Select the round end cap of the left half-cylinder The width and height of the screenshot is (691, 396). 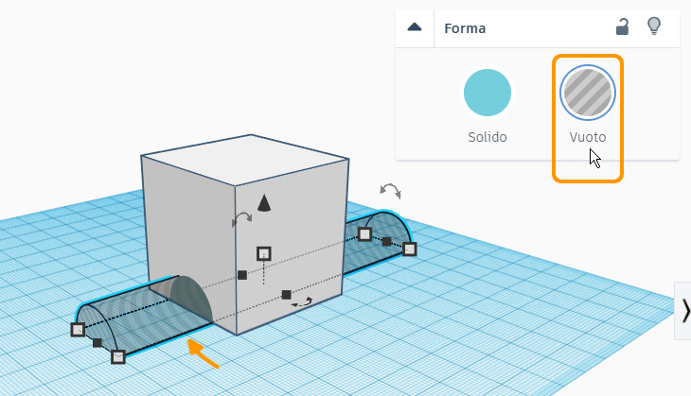coord(97,328)
